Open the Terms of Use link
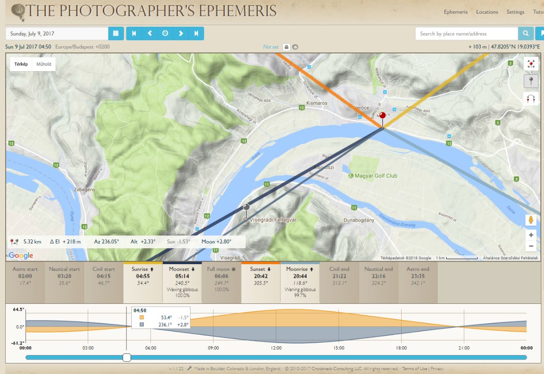 pyautogui.click(x=414, y=369)
